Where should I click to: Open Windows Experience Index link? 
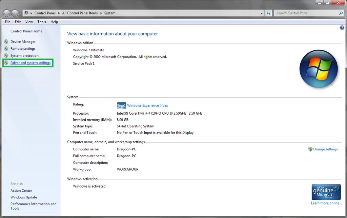(147, 105)
